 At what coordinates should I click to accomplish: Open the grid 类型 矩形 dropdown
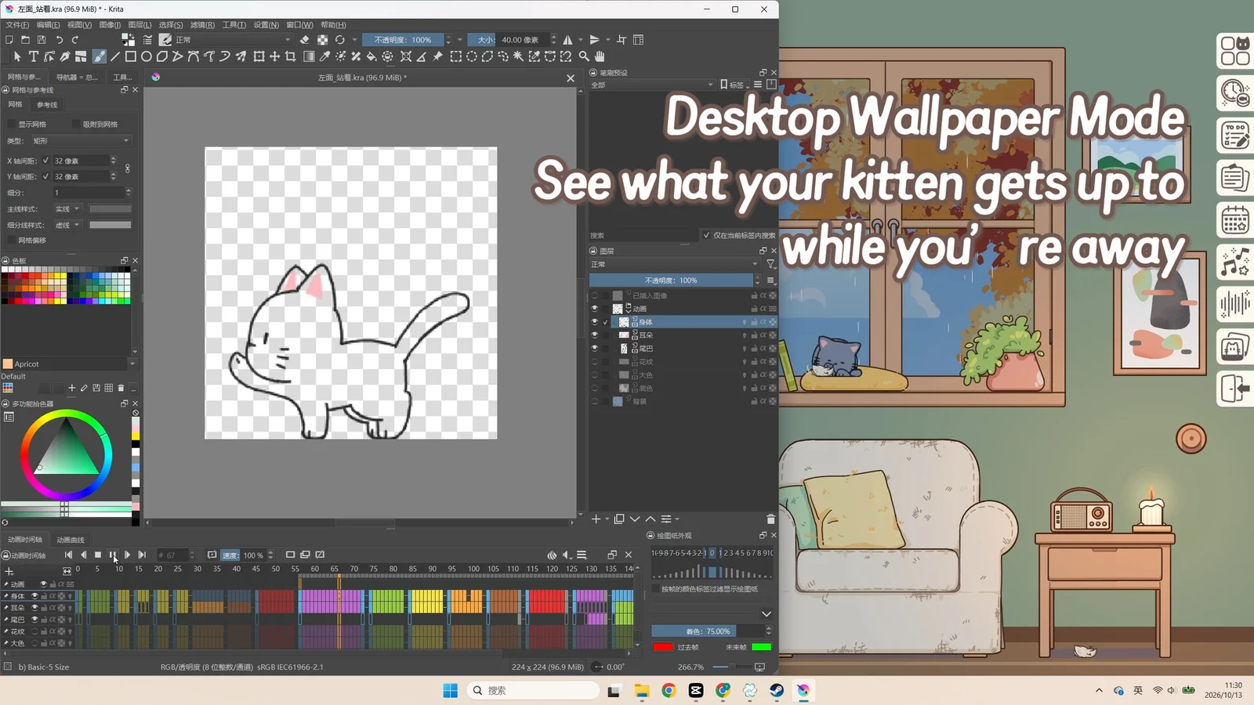[x=81, y=141]
